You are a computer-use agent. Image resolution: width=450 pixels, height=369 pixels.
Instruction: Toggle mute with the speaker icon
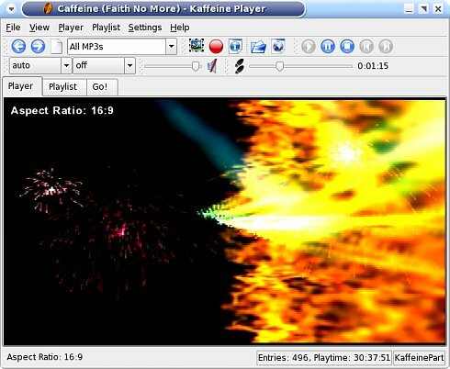212,66
